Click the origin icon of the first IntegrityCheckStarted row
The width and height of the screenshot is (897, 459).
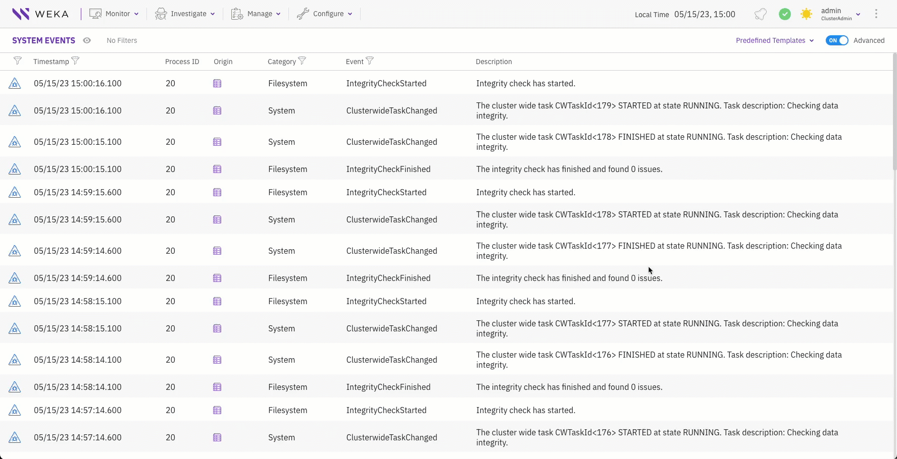click(217, 84)
